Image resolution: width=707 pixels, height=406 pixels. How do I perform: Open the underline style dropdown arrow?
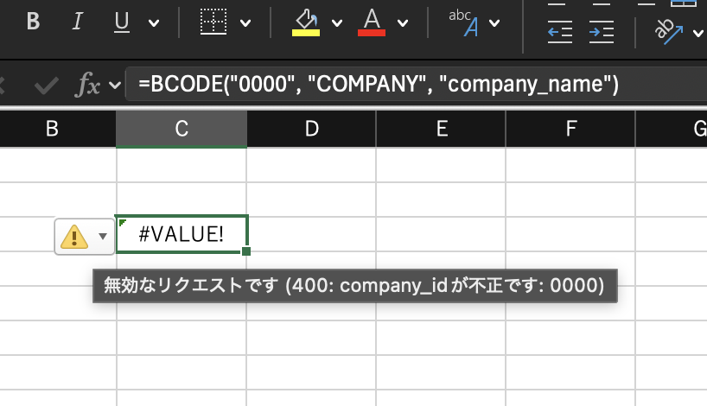pos(154,22)
